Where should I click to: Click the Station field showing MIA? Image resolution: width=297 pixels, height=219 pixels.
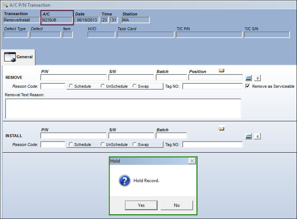(136, 20)
